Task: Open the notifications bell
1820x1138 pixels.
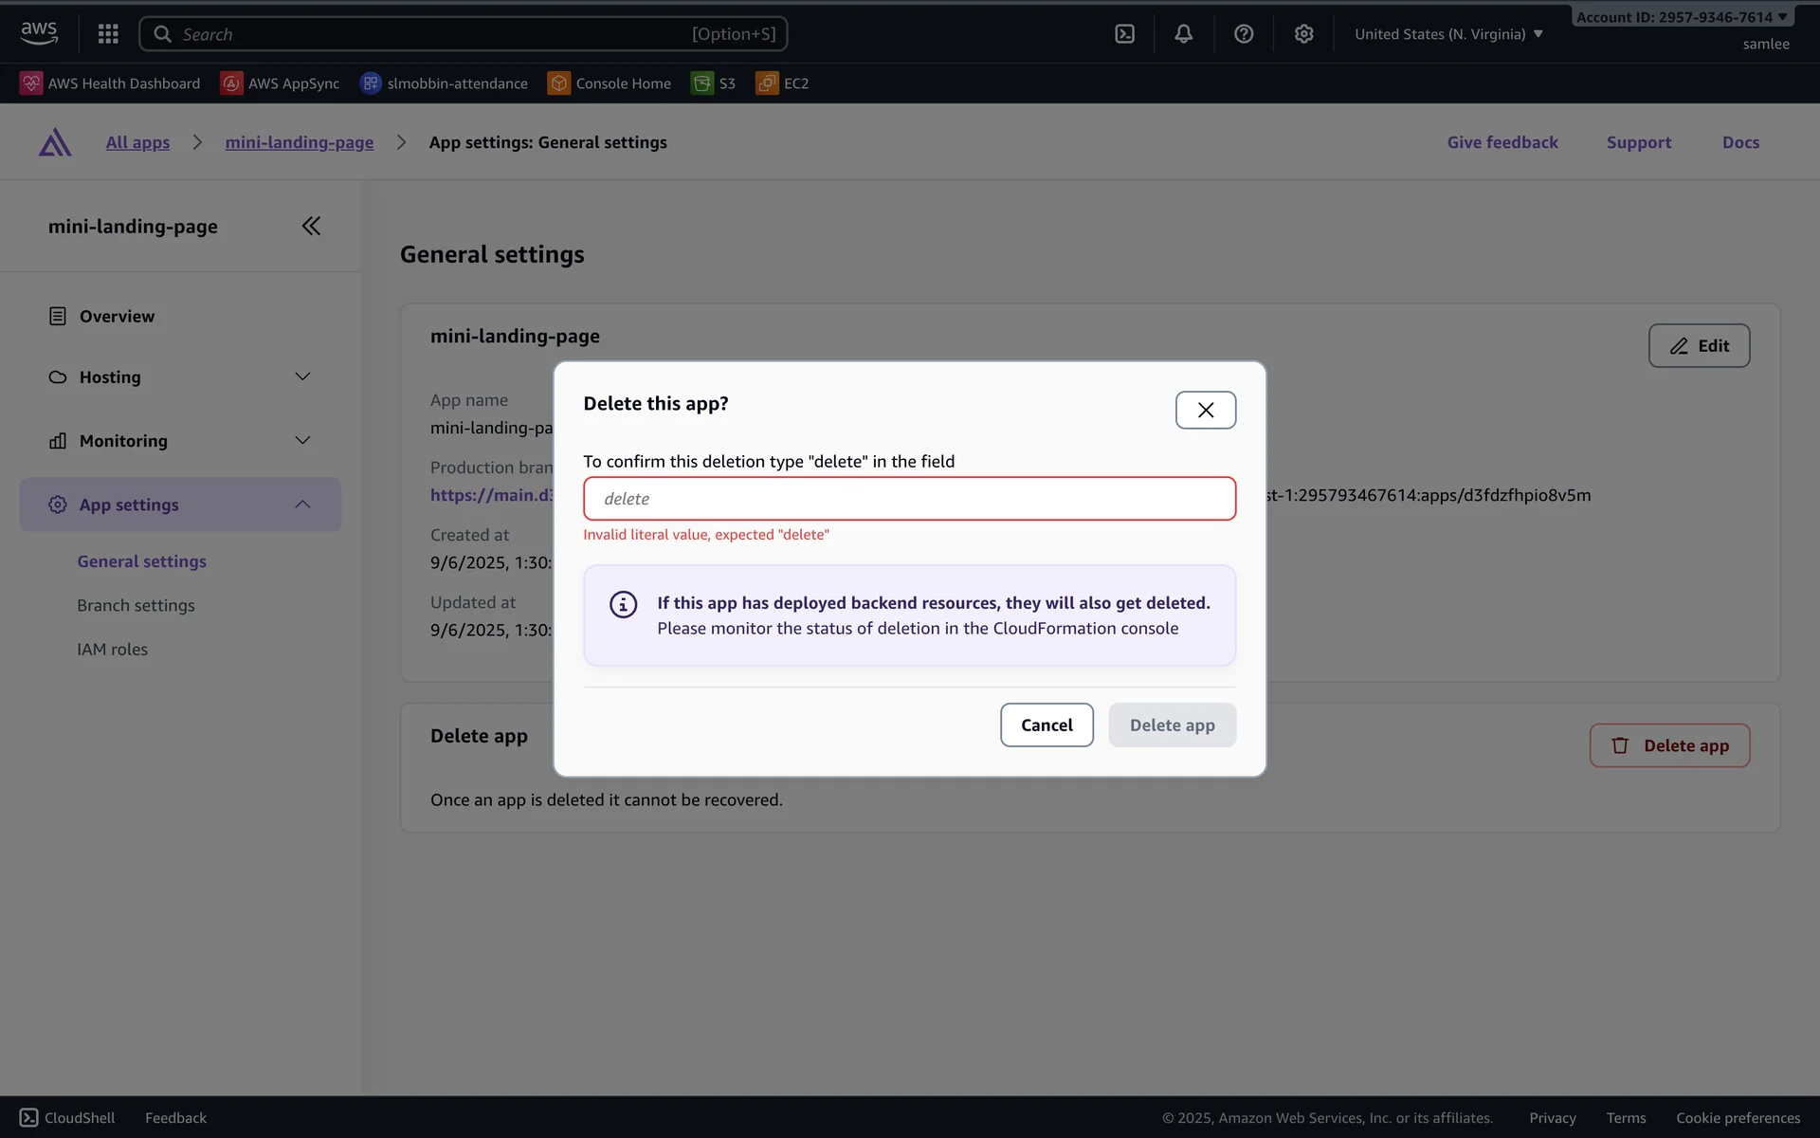Action: coord(1183,34)
